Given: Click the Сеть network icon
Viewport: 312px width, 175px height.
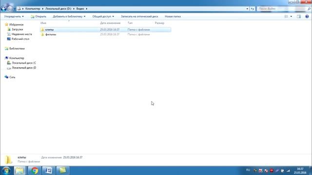Looking at the screenshot, I should point(6,77).
